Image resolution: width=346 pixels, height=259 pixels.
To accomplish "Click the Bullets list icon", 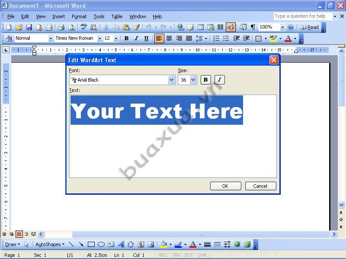I will point(226,38).
